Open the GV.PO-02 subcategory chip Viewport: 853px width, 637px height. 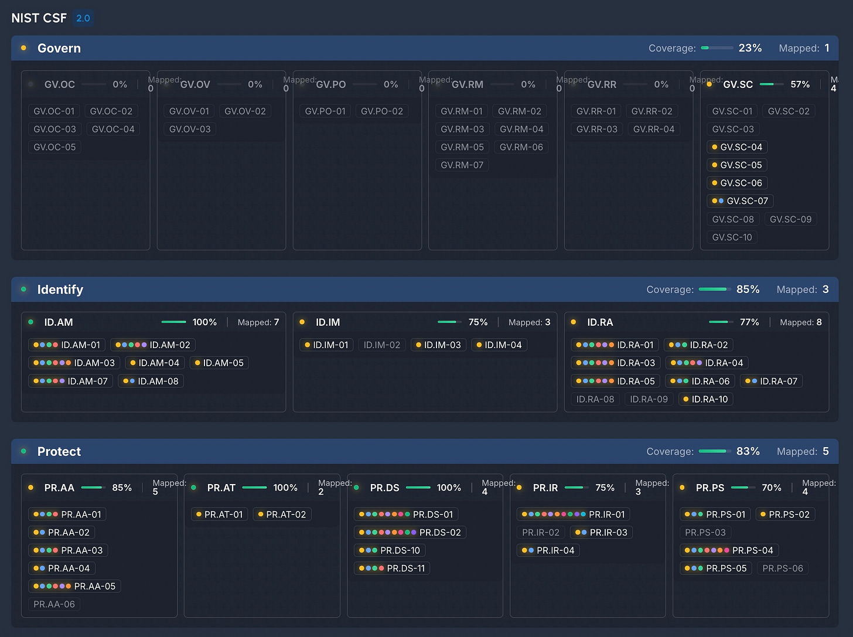382,111
